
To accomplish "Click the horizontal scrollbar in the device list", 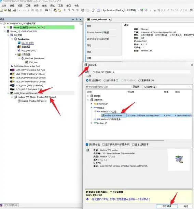I will click(127, 140).
